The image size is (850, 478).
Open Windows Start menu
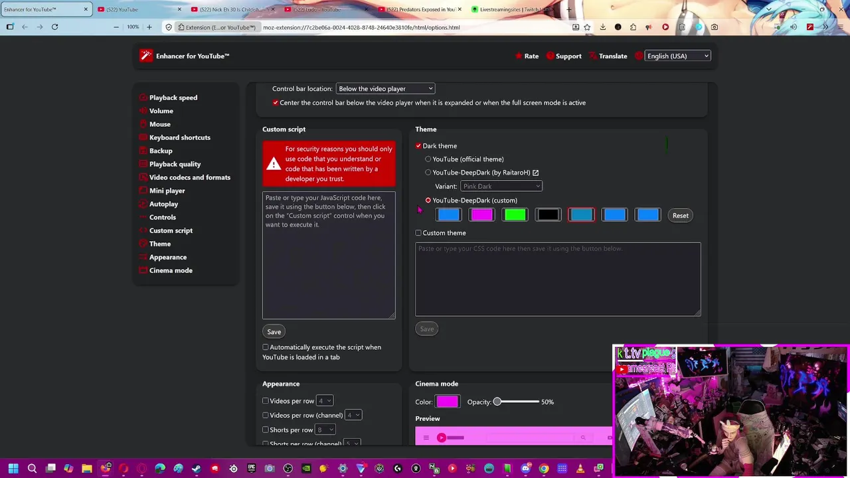coord(13,469)
